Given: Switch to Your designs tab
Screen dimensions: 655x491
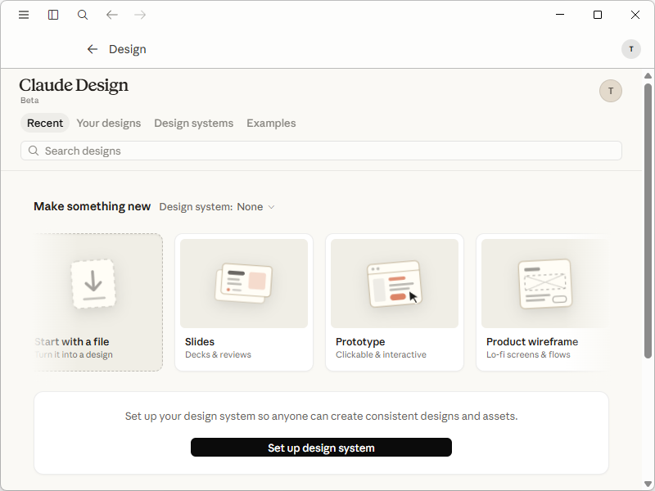Looking at the screenshot, I should pos(109,124).
